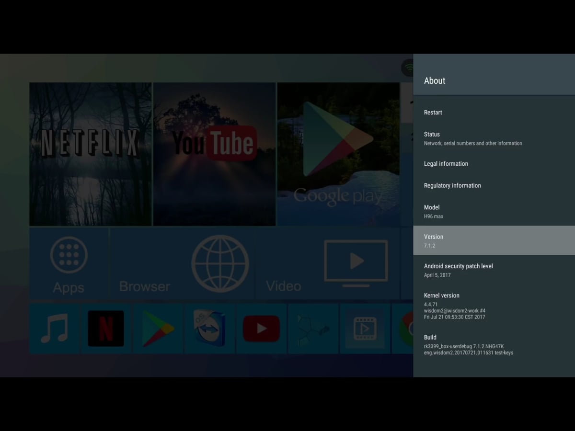Open the Wi-Fi status indicator
Image resolution: width=575 pixels, height=431 pixels.
(407, 68)
